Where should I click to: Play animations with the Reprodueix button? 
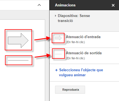tap(70, 90)
